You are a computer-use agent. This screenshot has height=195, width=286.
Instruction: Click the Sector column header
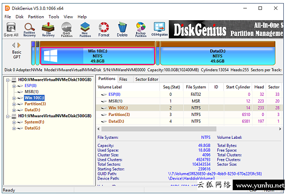(x=274, y=87)
